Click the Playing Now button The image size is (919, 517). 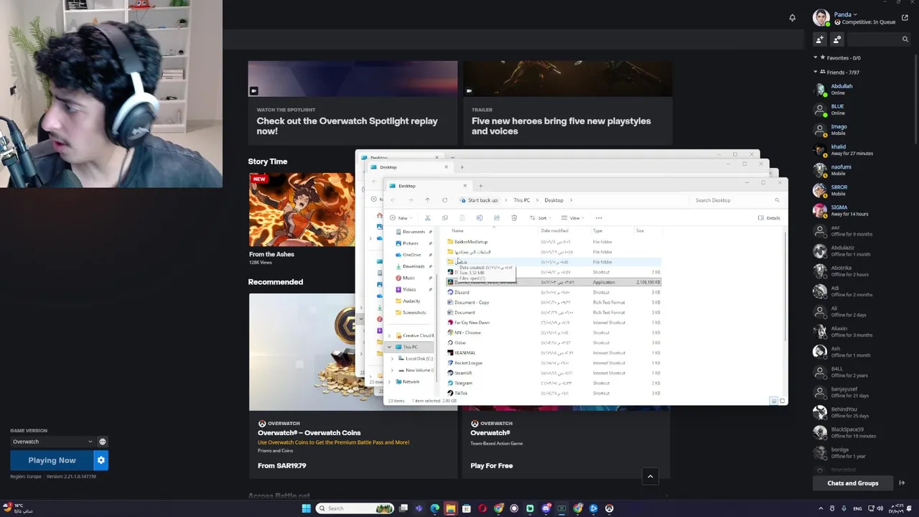click(52, 460)
